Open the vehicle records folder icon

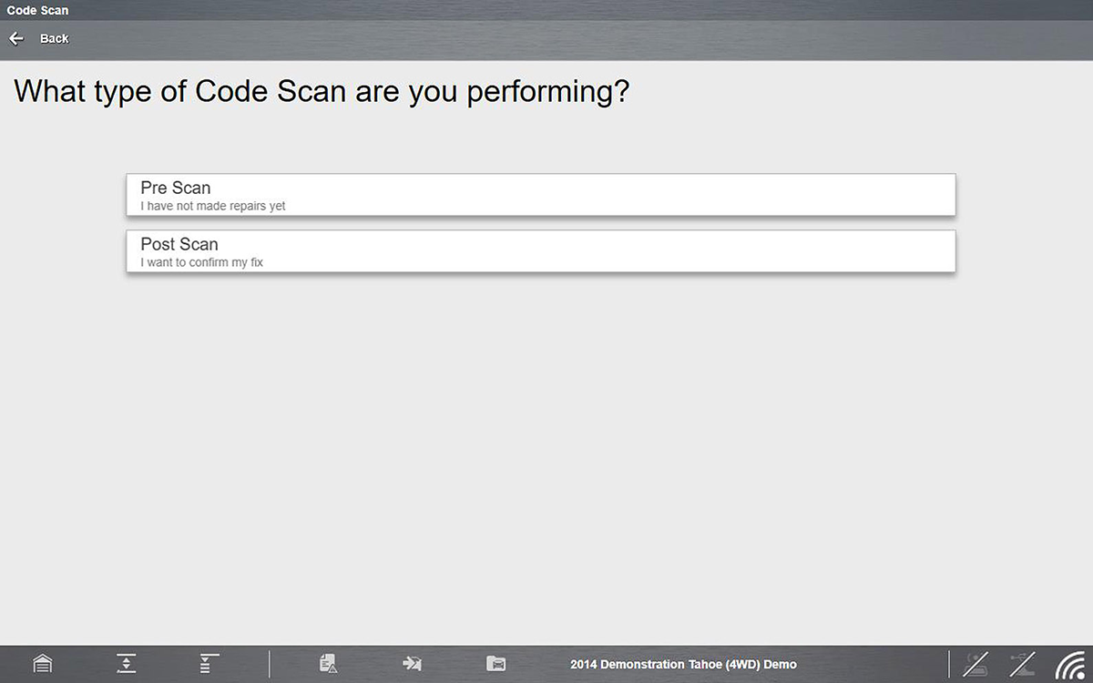[495, 664]
